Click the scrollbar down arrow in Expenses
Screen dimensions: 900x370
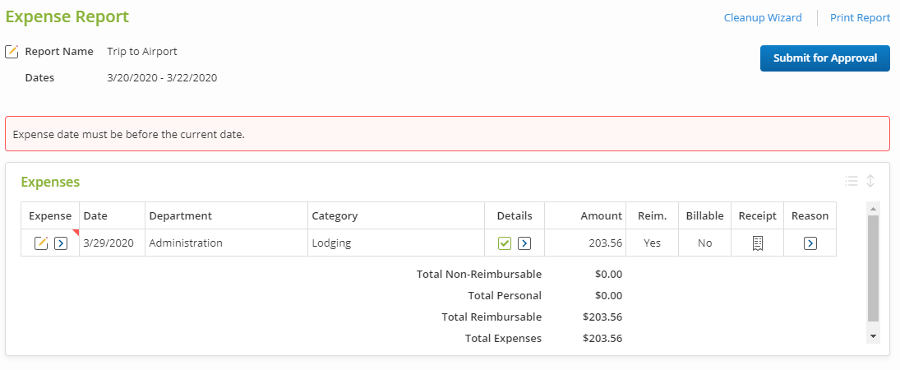[x=873, y=336]
